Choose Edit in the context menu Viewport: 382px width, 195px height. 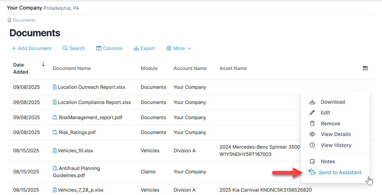click(325, 113)
